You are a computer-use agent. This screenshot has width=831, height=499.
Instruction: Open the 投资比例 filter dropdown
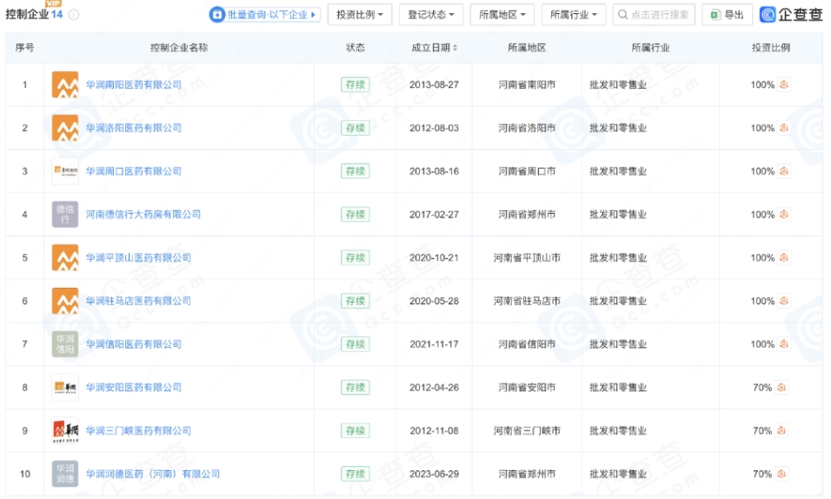pyautogui.click(x=359, y=15)
